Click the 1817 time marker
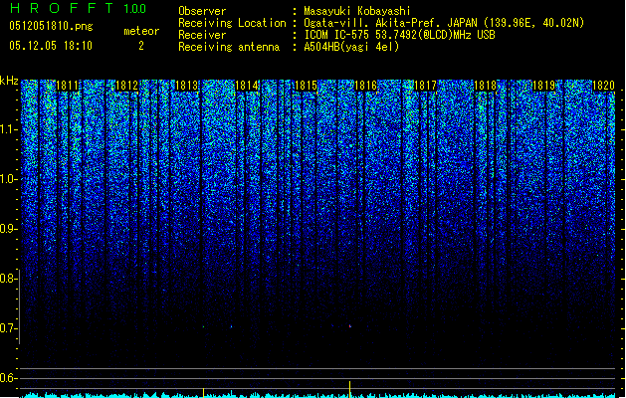The image size is (626, 398). [425, 86]
